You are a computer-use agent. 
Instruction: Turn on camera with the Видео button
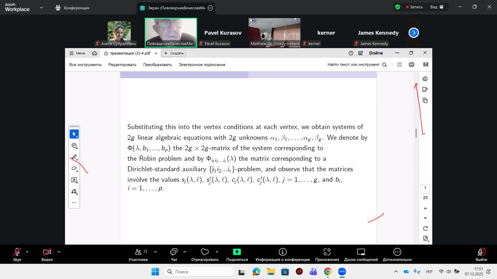47,254
